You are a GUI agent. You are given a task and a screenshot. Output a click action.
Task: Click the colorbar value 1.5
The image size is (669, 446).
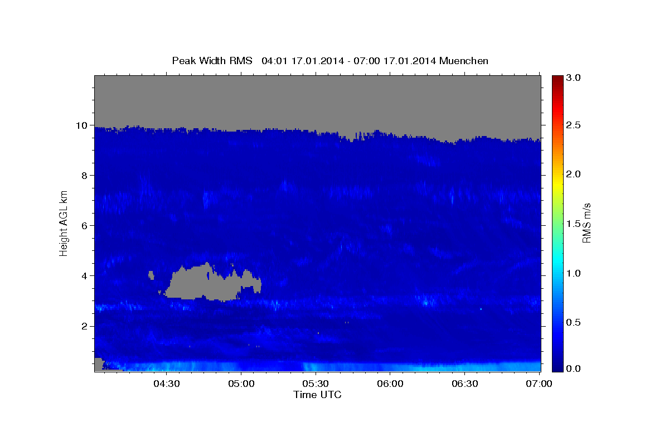pyautogui.click(x=574, y=224)
